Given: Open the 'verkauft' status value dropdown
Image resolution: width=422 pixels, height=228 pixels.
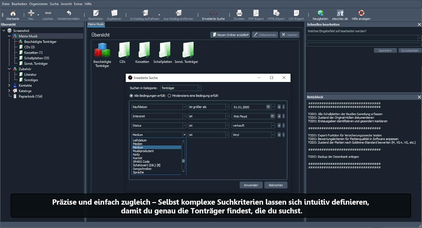Looking at the screenshot, I should tap(273, 126).
